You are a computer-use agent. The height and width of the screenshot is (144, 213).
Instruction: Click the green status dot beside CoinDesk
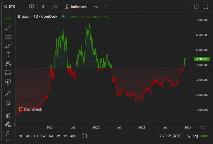point(63,17)
